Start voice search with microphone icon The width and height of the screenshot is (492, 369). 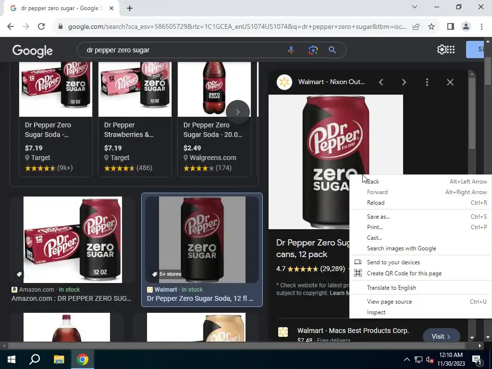tap(291, 50)
